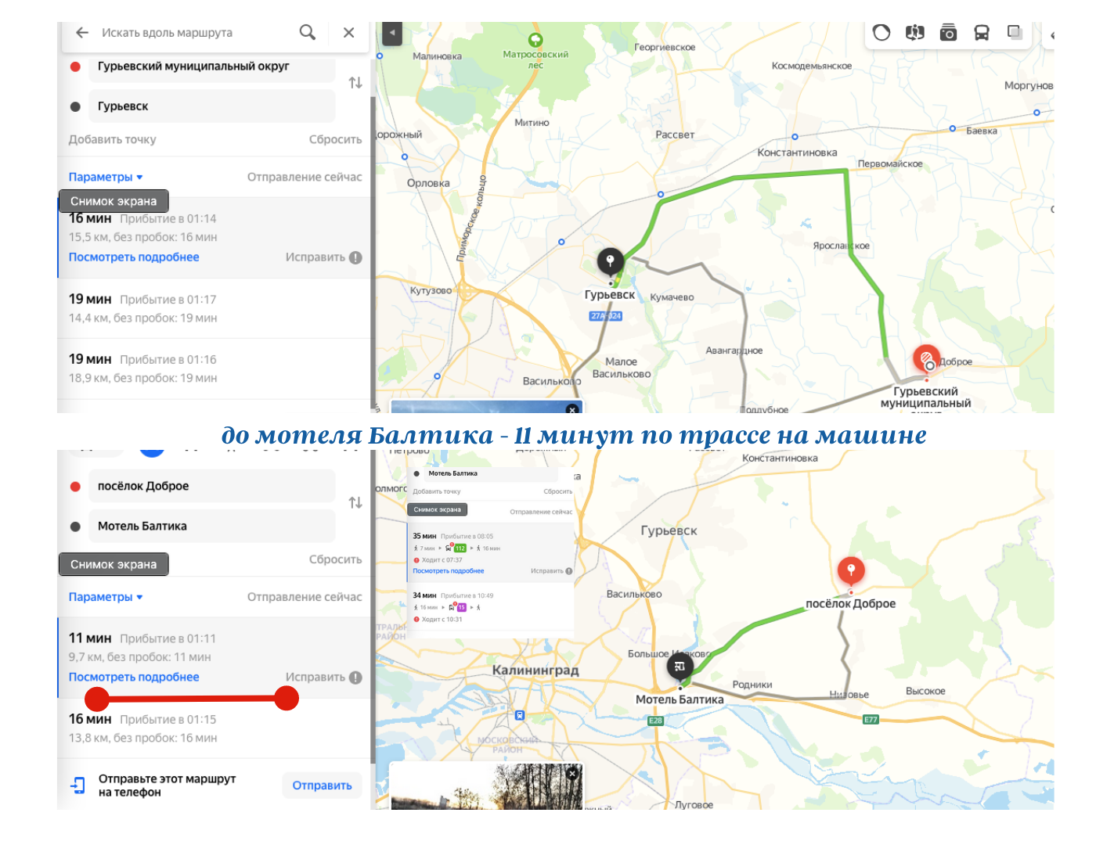Click the purple bus 15 badge

coord(462,607)
